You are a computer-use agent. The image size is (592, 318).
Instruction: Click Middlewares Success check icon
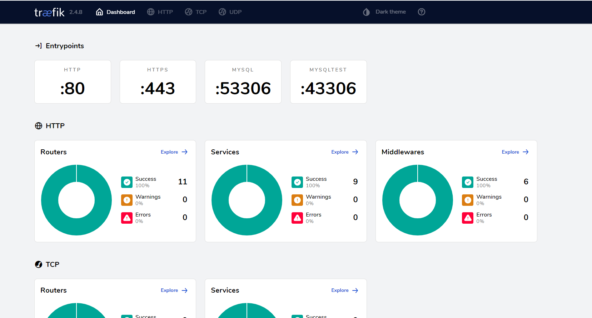click(468, 182)
